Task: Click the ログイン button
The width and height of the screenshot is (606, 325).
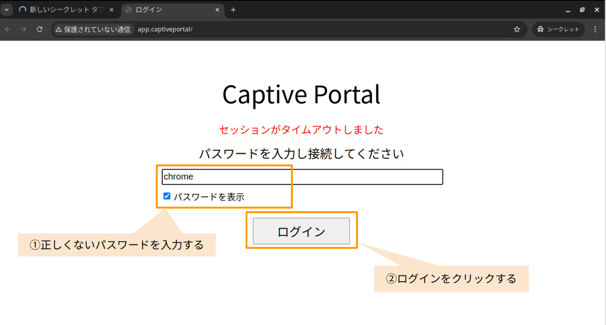Action: click(x=301, y=230)
